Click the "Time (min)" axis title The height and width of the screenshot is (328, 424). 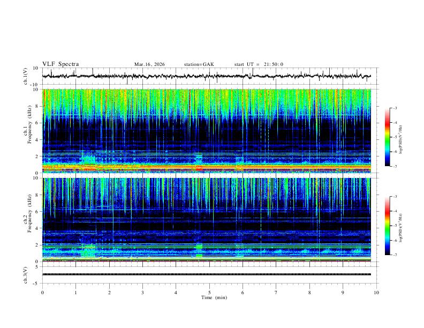(214, 297)
